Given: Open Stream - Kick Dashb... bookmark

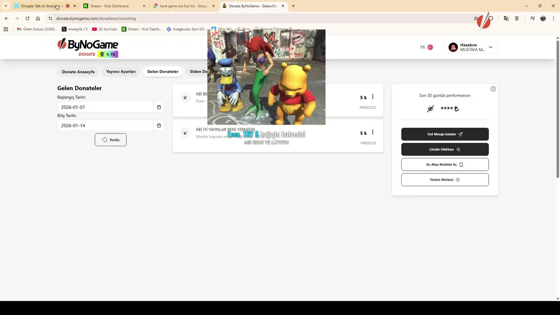Looking at the screenshot, I should 142,29.
